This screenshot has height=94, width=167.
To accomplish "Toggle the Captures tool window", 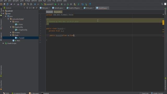I will click(x=1, y=37).
